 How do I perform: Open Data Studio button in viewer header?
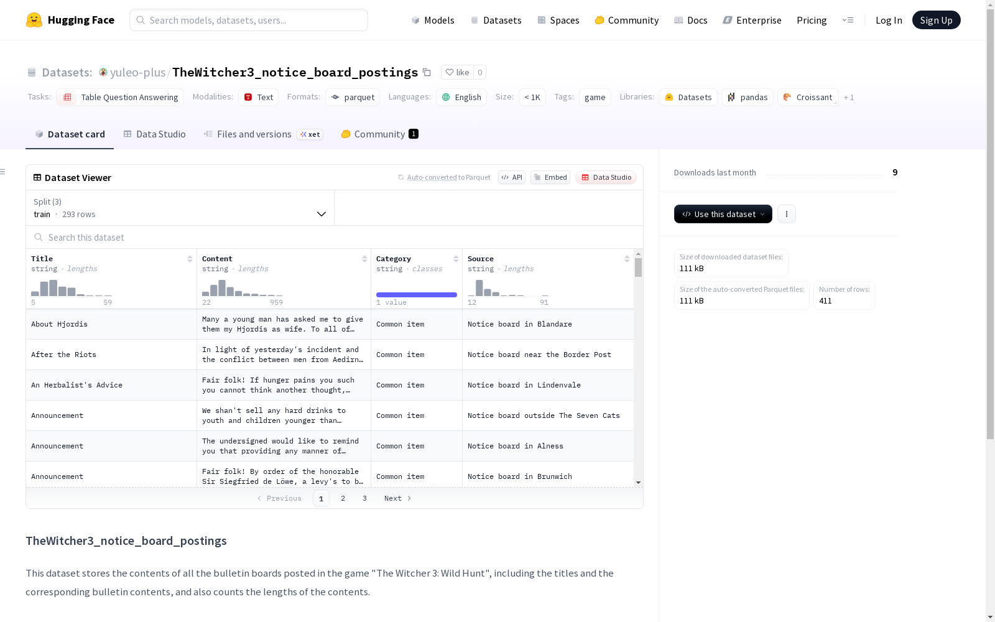606,177
